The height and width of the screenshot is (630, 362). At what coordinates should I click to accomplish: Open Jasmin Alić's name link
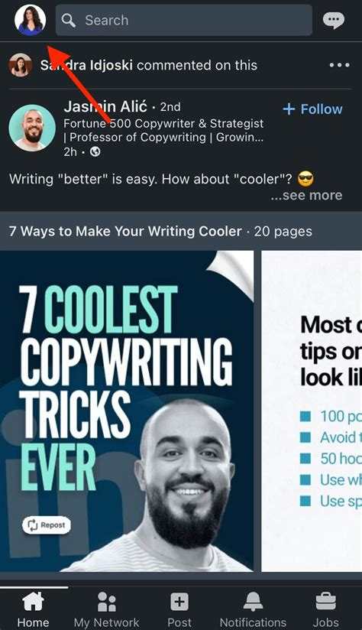click(x=105, y=106)
